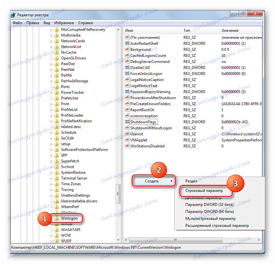The image size is (275, 264).
Task: Click the tree scroll-up arrow
Action: point(118,30)
